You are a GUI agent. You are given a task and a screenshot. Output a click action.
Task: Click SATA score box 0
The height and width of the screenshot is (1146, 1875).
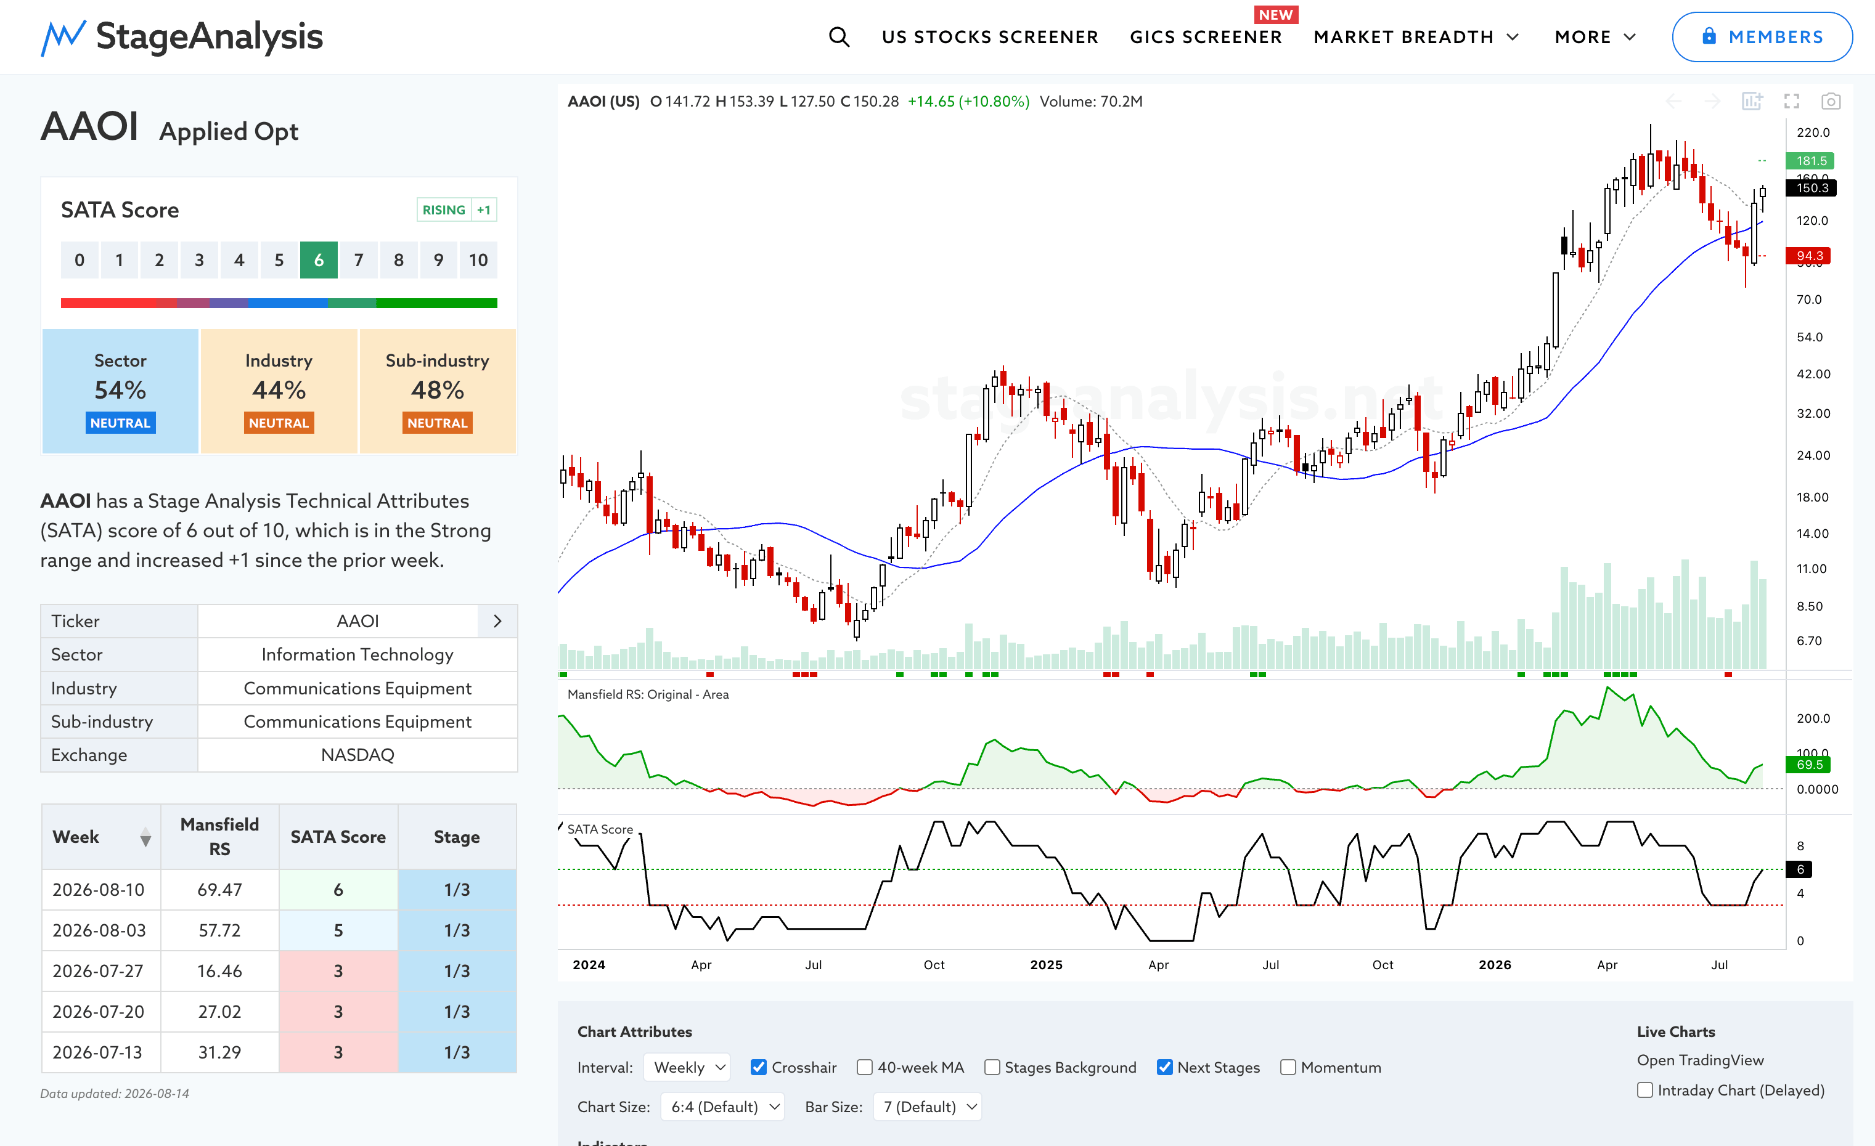(79, 260)
